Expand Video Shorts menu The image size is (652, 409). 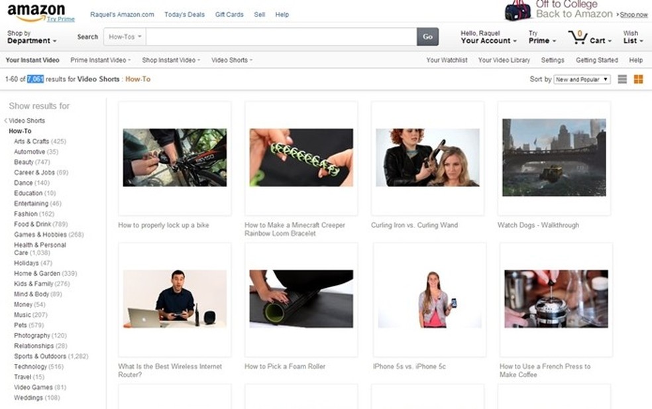click(x=232, y=60)
